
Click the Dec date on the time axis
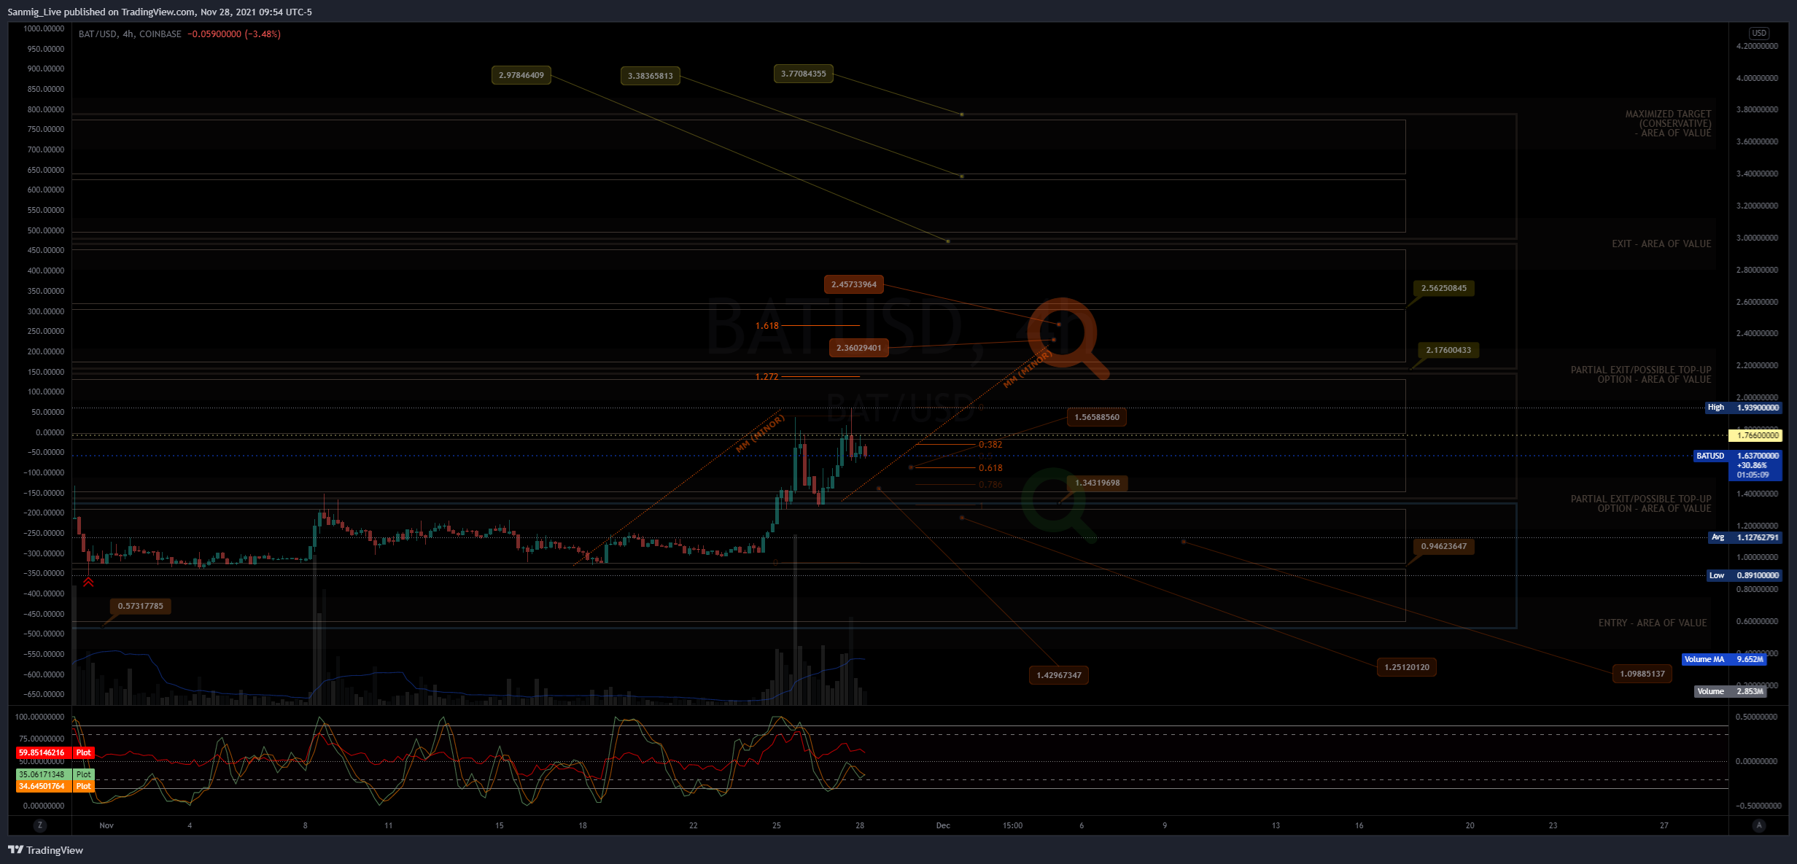(x=943, y=825)
